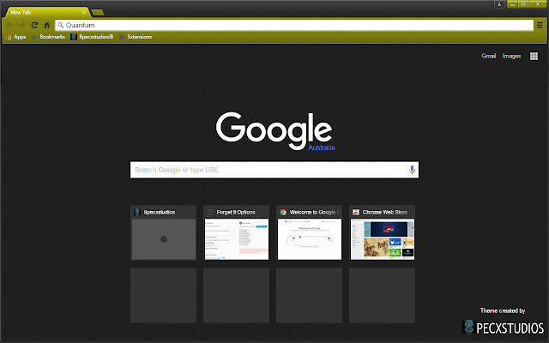Viewport: 549px width, 343px height.
Task: Open the Chrome hamburger menu
Action: (x=540, y=25)
